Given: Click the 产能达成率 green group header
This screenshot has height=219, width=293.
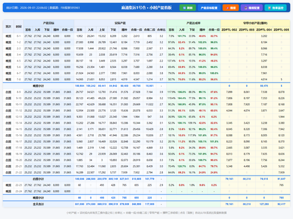Looking at the screenshot, I should [193, 23].
